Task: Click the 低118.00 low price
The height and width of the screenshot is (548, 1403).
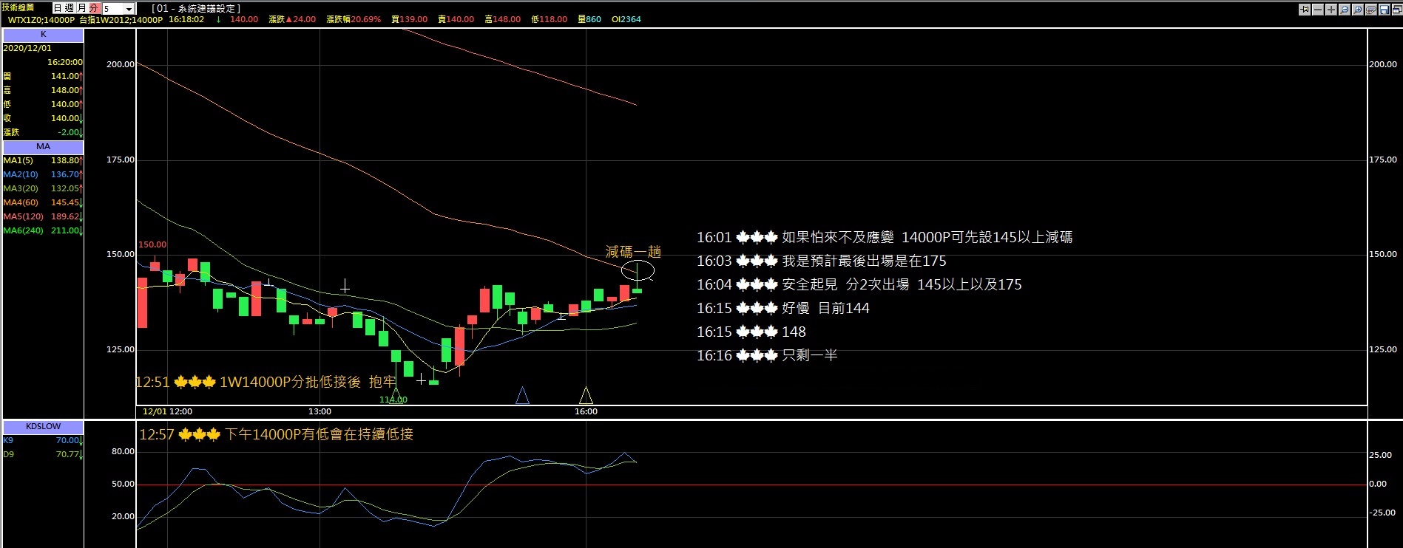Action: [549, 19]
